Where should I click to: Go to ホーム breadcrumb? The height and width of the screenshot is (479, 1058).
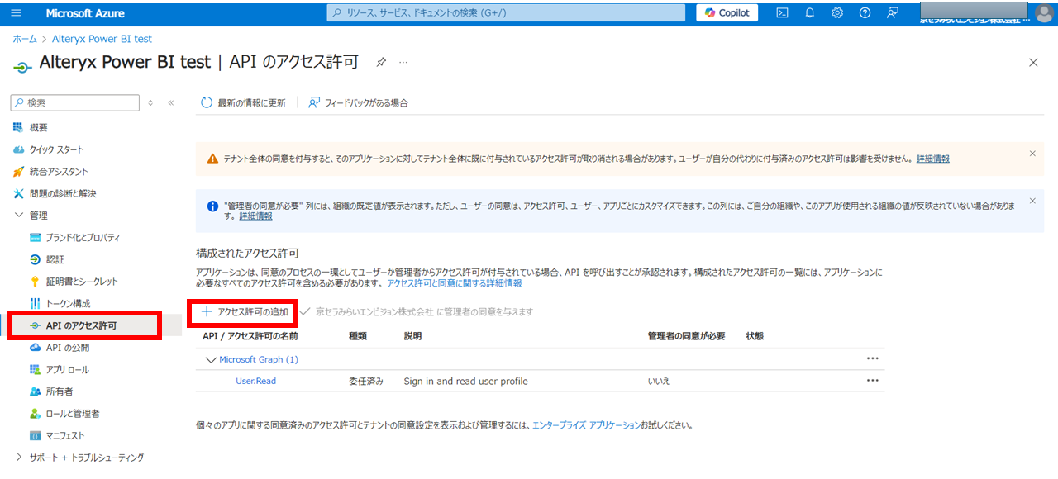click(24, 39)
